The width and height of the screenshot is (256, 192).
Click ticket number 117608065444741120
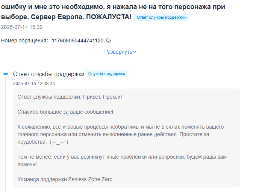pos(77,40)
